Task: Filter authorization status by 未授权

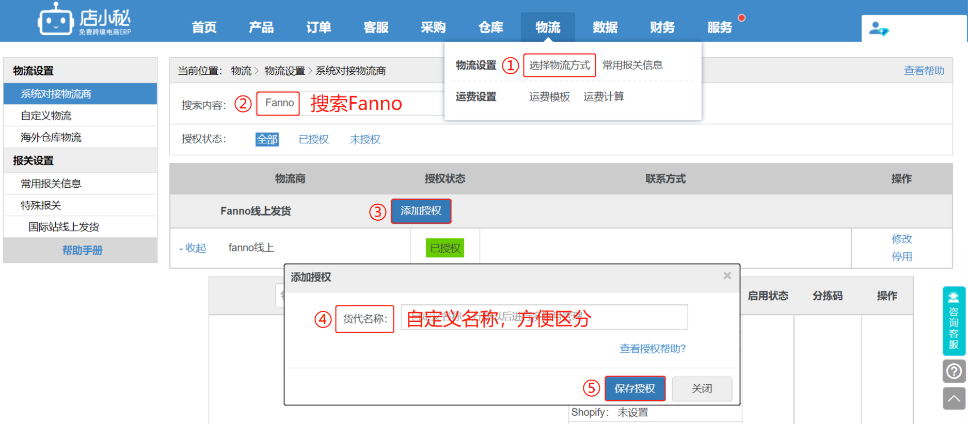Action: click(365, 139)
